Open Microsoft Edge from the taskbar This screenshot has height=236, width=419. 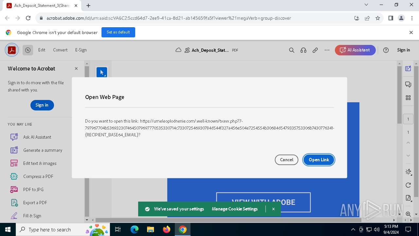(x=135, y=229)
